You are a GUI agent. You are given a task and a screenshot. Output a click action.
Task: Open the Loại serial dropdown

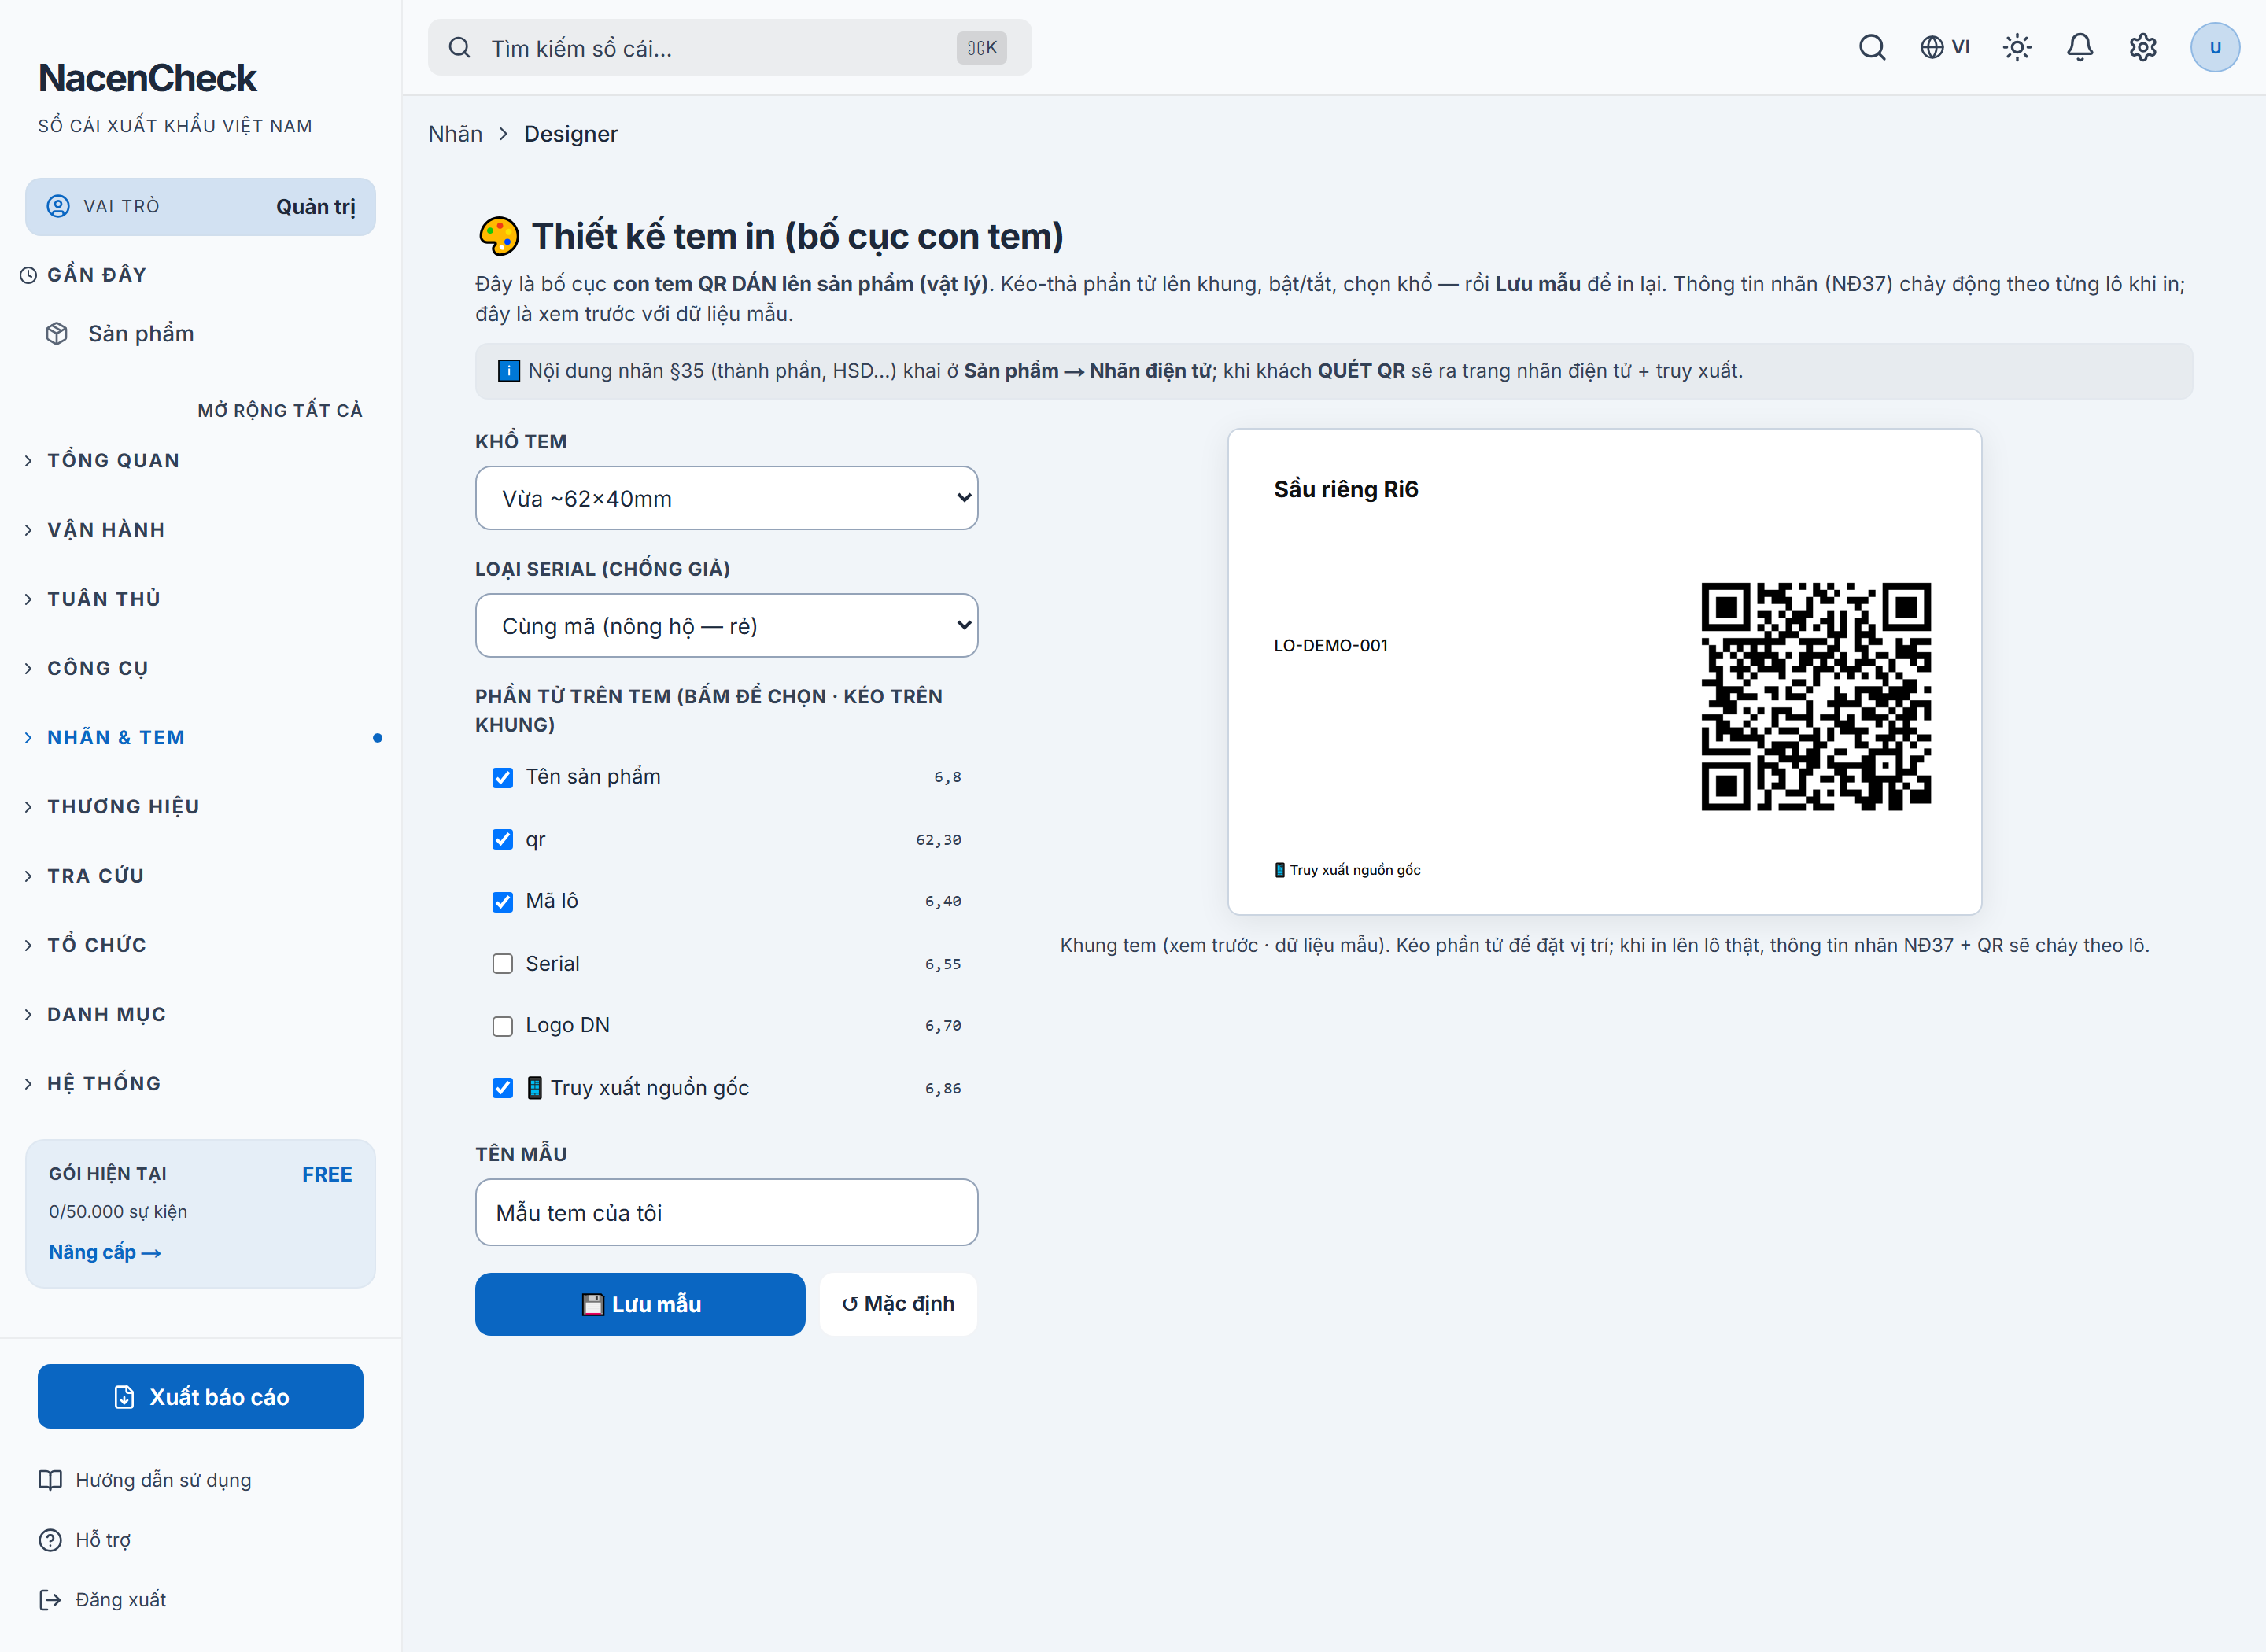tap(726, 626)
